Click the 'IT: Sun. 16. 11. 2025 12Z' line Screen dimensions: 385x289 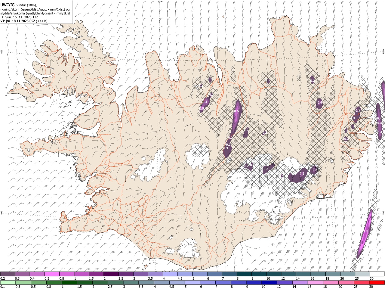coord(19,17)
